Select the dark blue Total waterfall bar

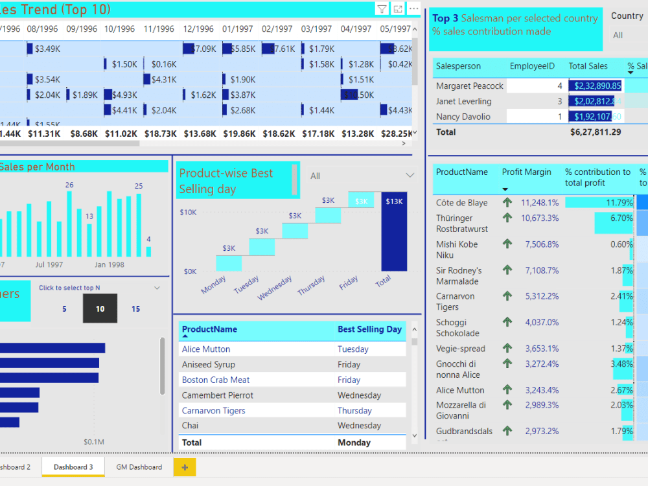click(394, 231)
